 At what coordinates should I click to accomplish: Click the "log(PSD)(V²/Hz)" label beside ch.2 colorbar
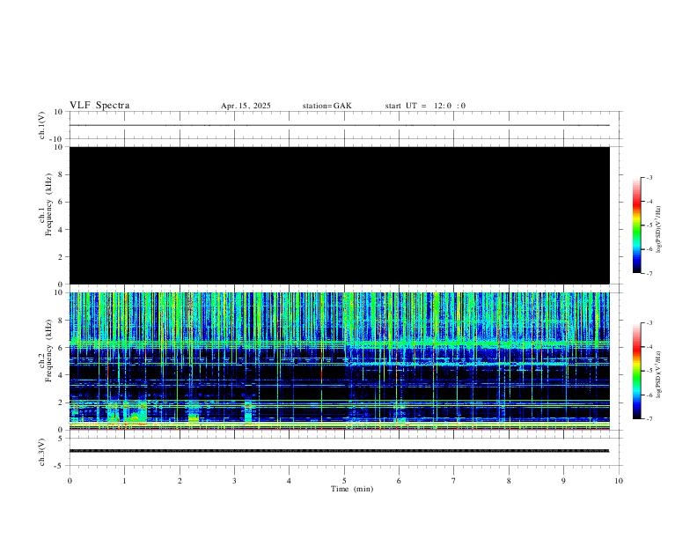(658, 375)
